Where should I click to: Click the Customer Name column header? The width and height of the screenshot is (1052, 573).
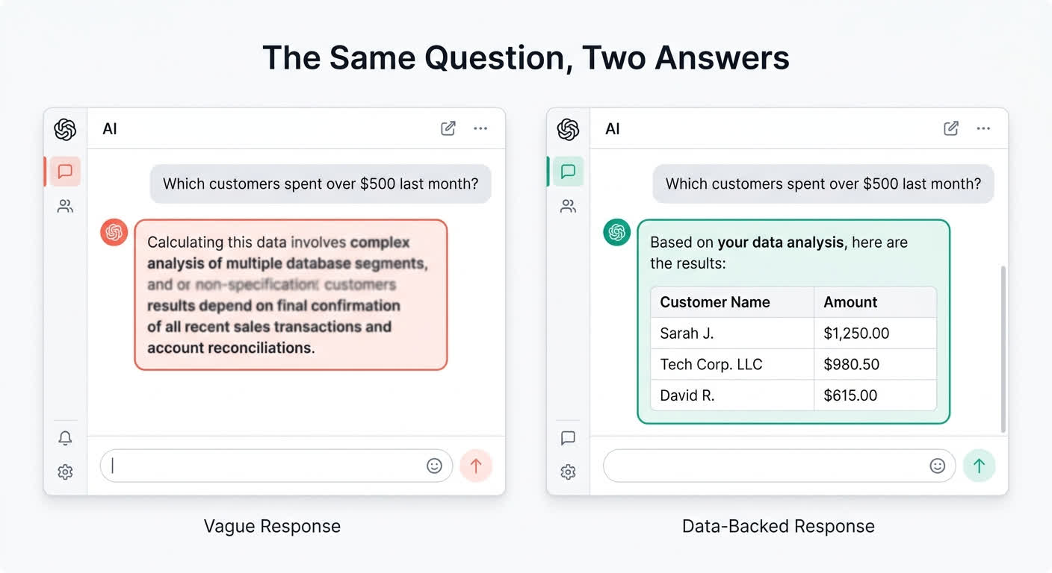[x=715, y=302]
